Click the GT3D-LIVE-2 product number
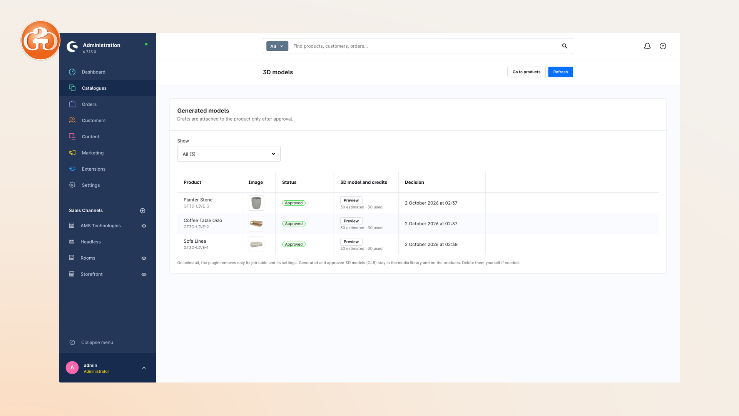Viewport: 739px width, 416px height. (x=196, y=227)
